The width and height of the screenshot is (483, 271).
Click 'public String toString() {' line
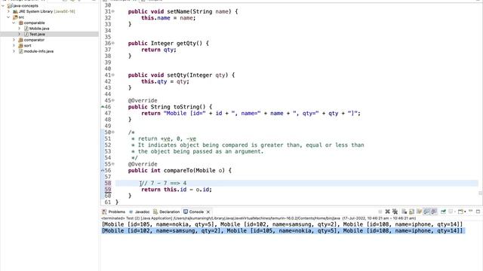point(170,107)
